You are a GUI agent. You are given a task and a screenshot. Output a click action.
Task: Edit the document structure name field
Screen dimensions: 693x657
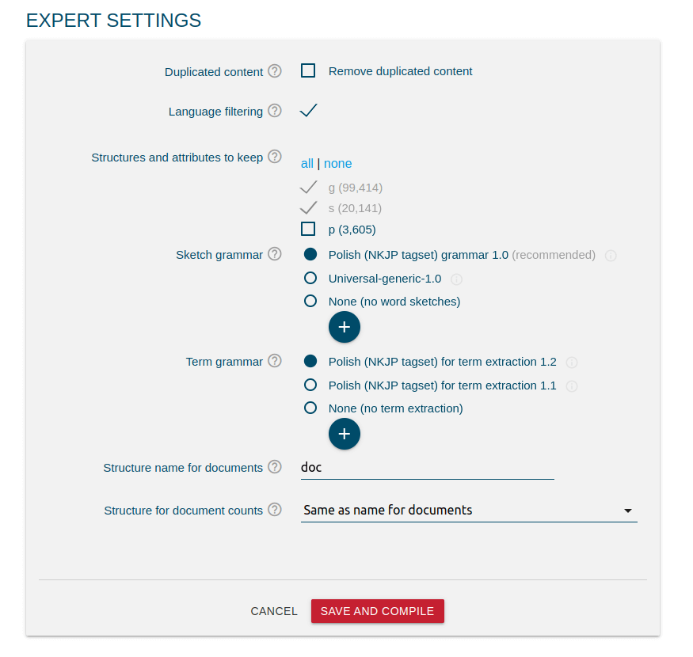(x=428, y=468)
